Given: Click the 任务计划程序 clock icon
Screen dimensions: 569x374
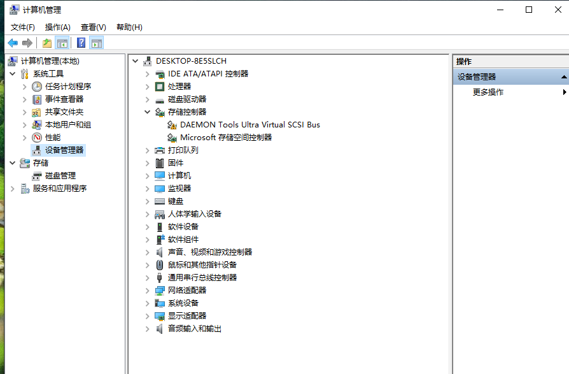Looking at the screenshot, I should pyautogui.click(x=37, y=87).
